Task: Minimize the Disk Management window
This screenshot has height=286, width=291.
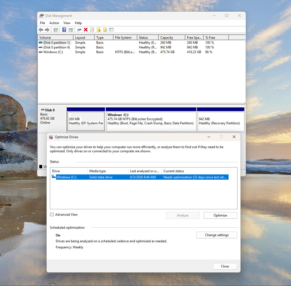Action: pos(214,16)
